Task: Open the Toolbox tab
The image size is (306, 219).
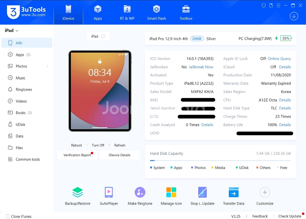Action: point(186,12)
